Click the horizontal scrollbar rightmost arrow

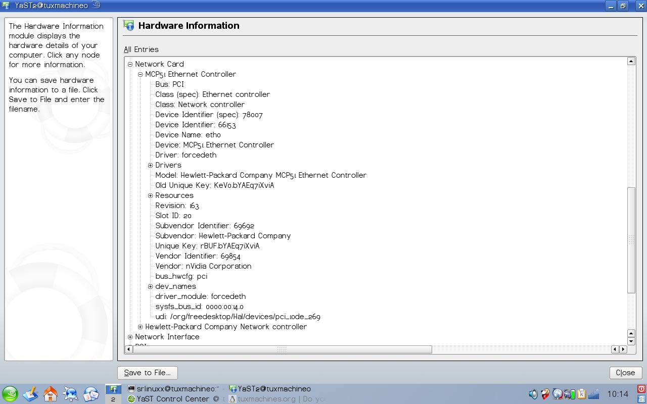(x=623, y=349)
